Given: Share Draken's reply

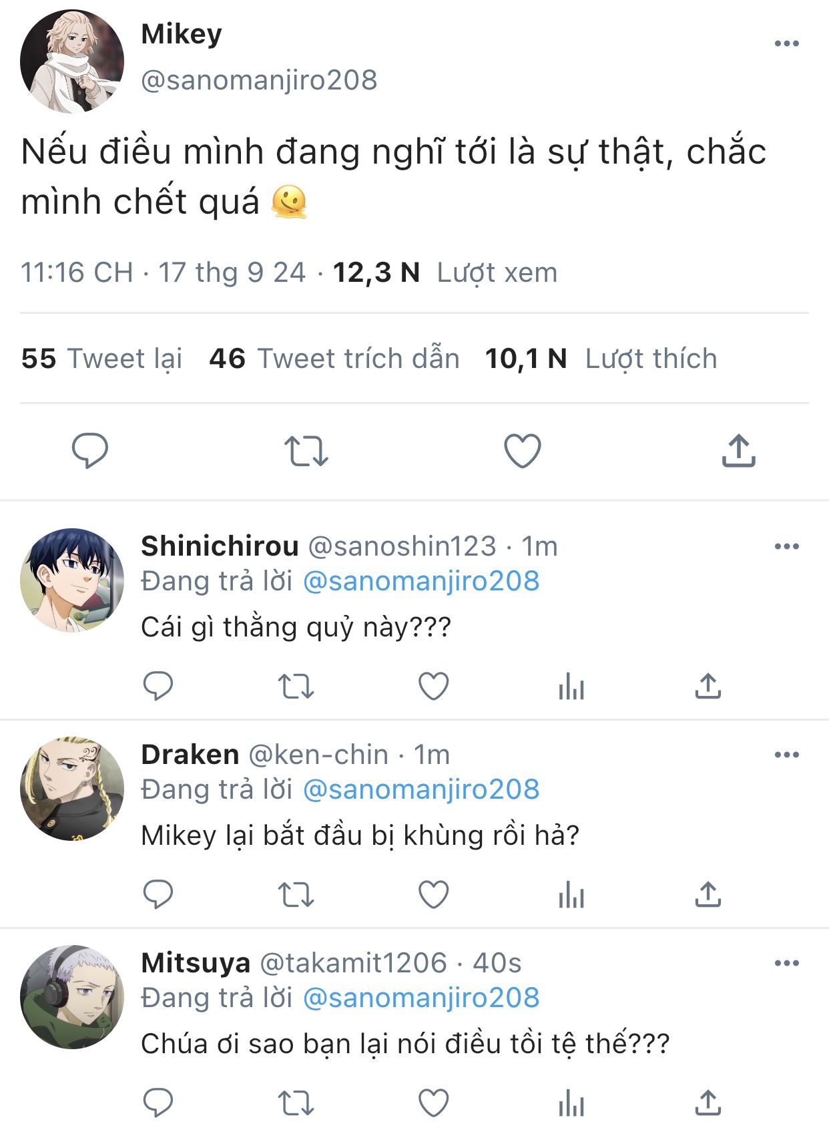Looking at the screenshot, I should (708, 894).
